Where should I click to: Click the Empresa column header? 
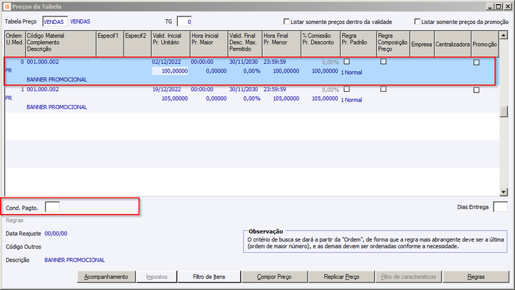(420, 44)
